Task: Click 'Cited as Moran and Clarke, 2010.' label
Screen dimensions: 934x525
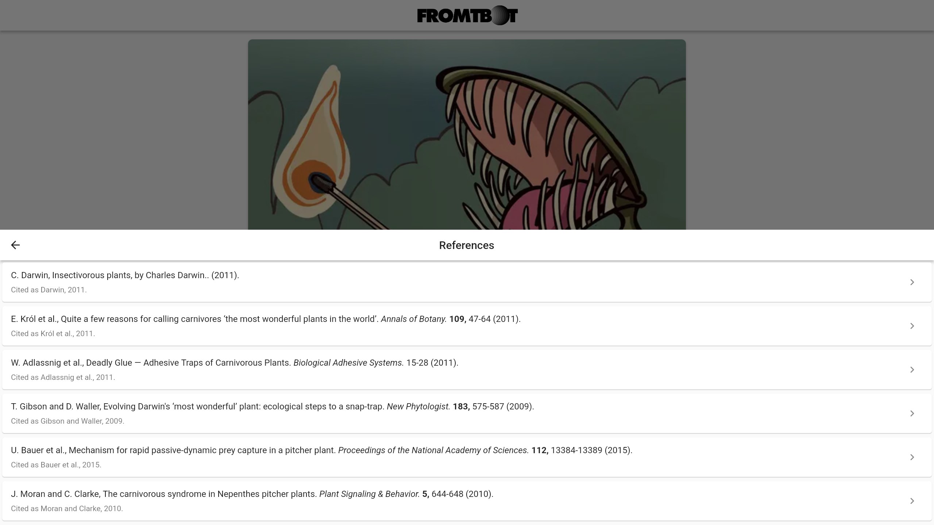Action: pyautogui.click(x=67, y=509)
